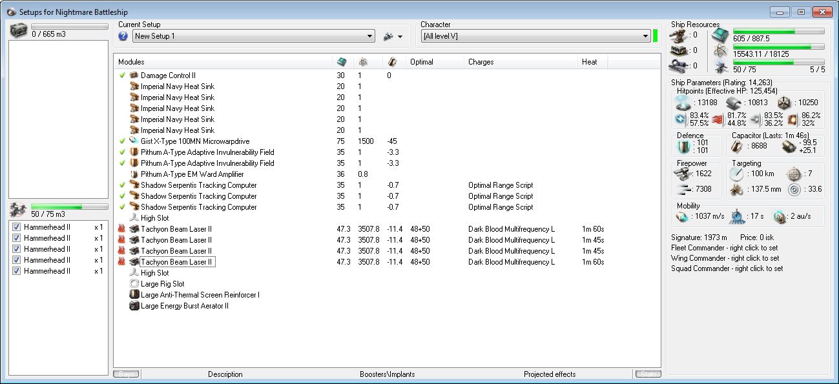839x384 pixels.
Task: Click the powergrid resource icon in Ship Resources
Action: (x=720, y=51)
